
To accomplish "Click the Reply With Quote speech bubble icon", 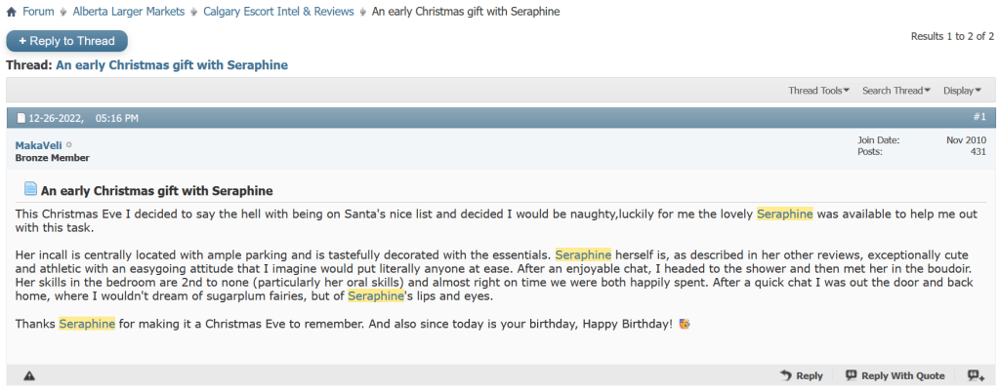I will tap(852, 375).
